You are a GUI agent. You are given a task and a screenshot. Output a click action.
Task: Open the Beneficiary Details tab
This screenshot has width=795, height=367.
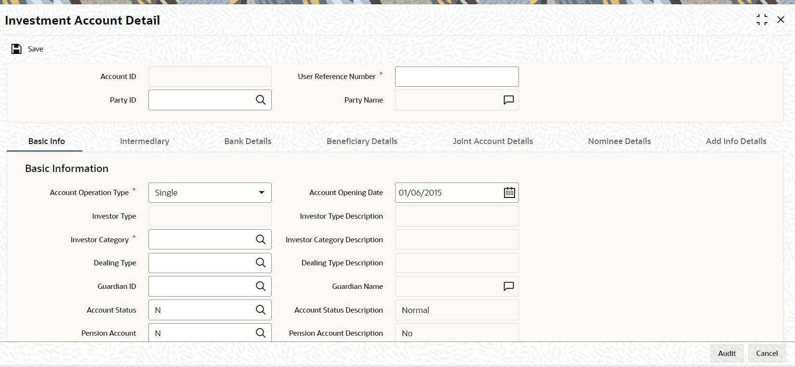[x=362, y=141]
